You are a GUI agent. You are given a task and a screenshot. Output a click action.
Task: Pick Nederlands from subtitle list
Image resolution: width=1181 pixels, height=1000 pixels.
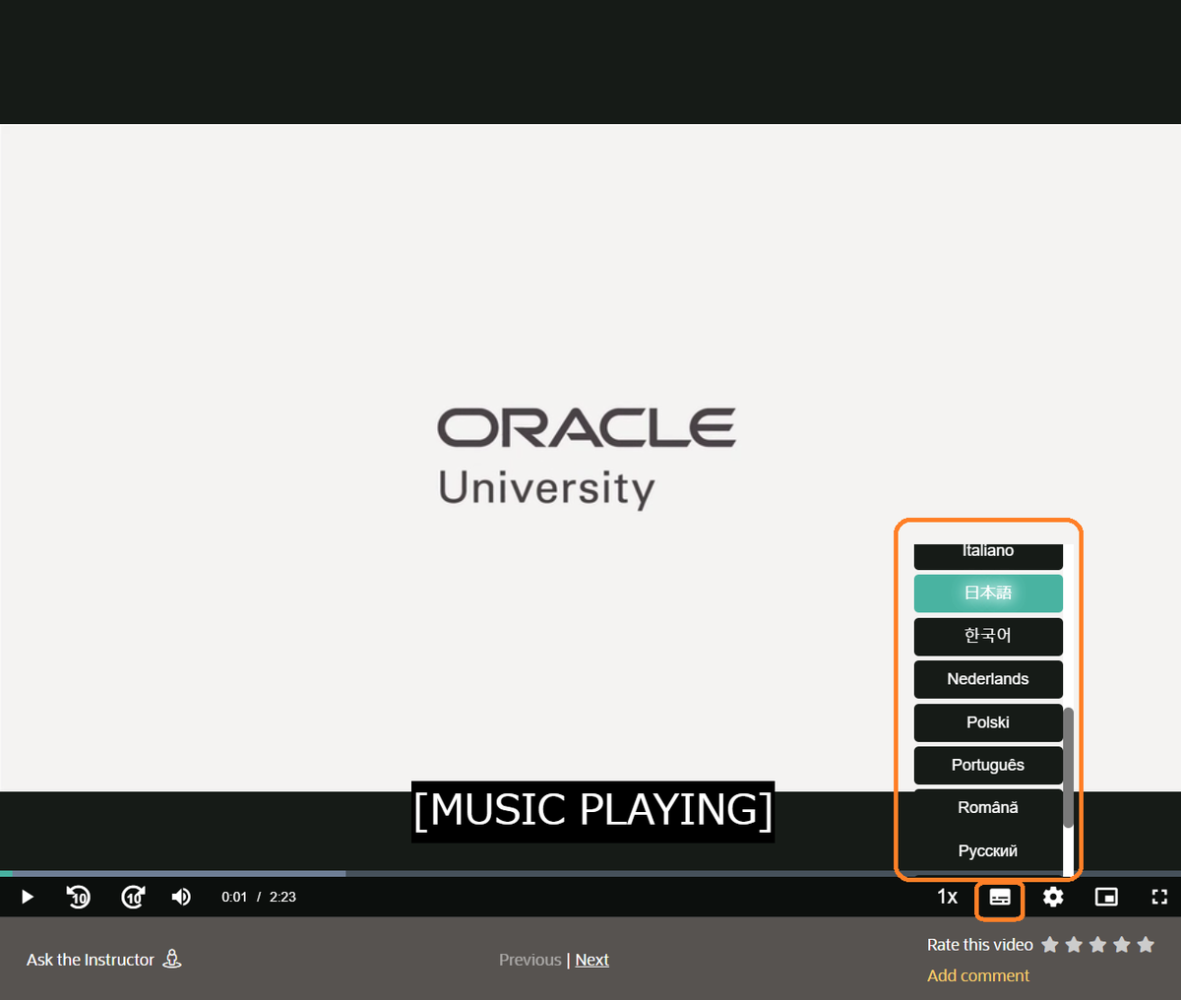(x=988, y=679)
